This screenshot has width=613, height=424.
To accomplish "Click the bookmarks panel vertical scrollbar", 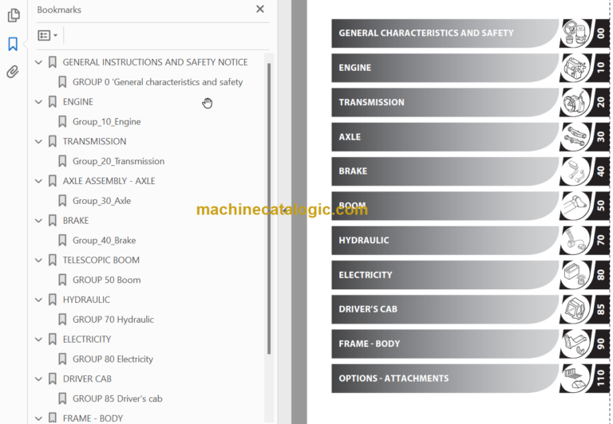I will [269, 209].
